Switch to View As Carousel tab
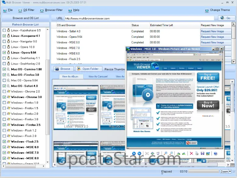This screenshot has height=178, width=237. 98,77
